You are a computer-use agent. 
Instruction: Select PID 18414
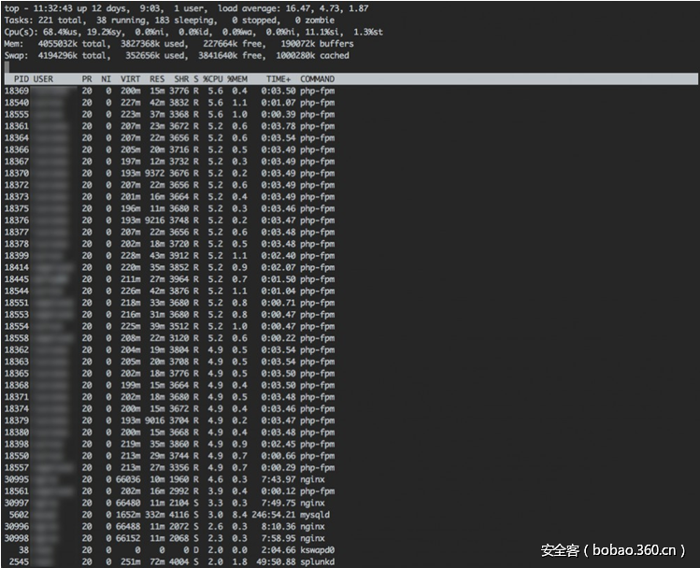point(17,268)
